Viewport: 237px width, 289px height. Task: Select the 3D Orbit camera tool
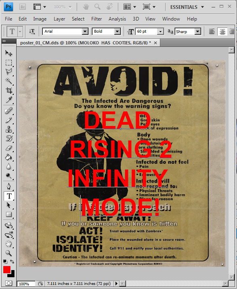click(x=8, y=235)
